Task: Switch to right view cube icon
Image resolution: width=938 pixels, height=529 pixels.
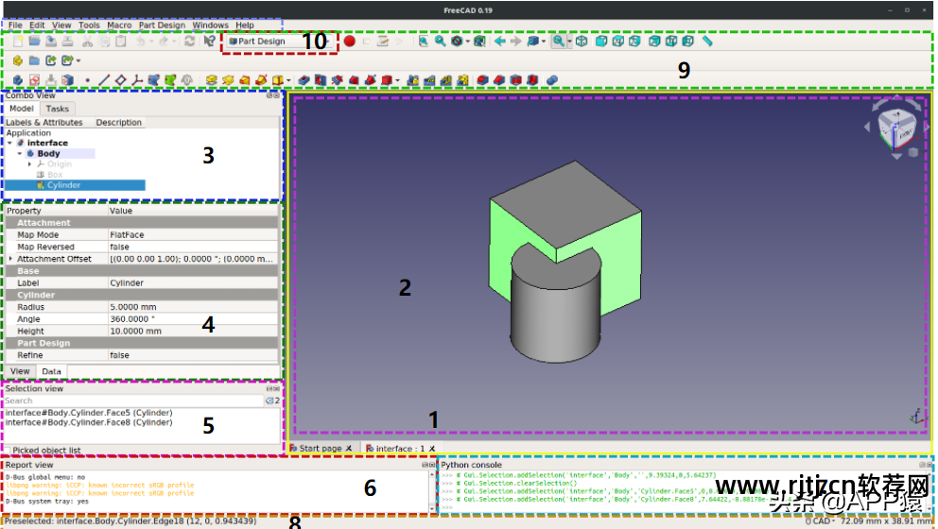Action: [x=634, y=42]
